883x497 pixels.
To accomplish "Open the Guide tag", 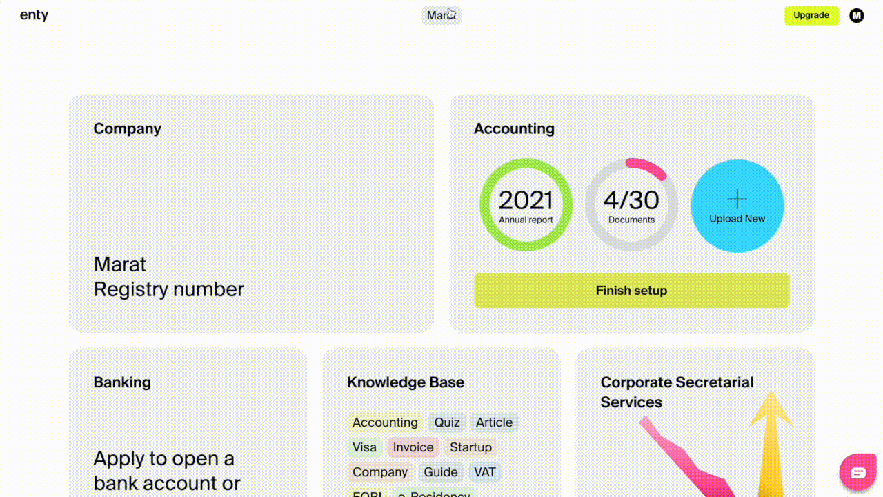I will pyautogui.click(x=440, y=472).
